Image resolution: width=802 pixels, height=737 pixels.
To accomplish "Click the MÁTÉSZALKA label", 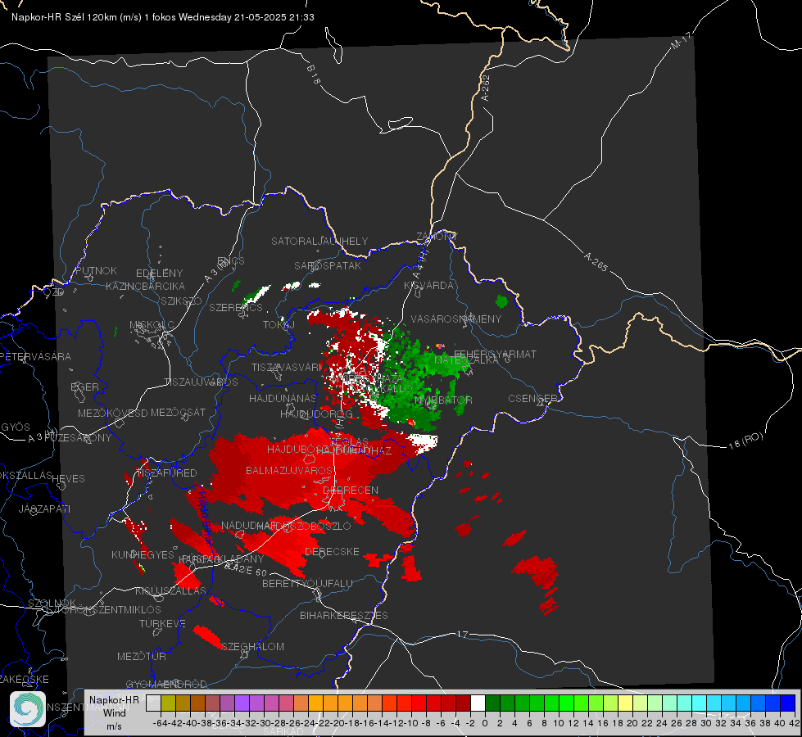I will click(466, 360).
